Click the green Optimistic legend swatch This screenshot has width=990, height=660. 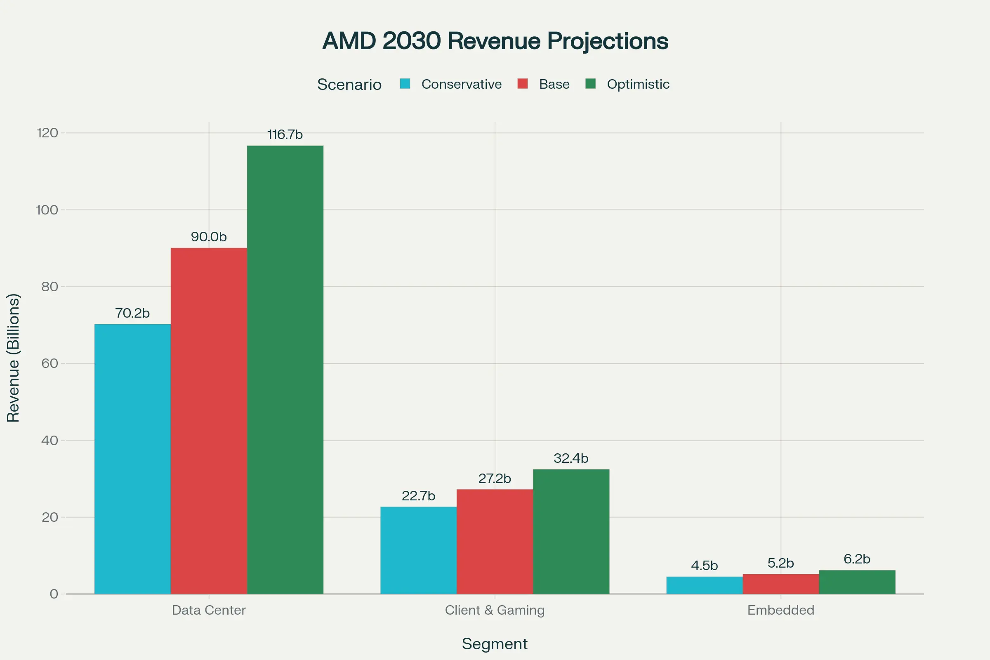pyautogui.click(x=594, y=84)
